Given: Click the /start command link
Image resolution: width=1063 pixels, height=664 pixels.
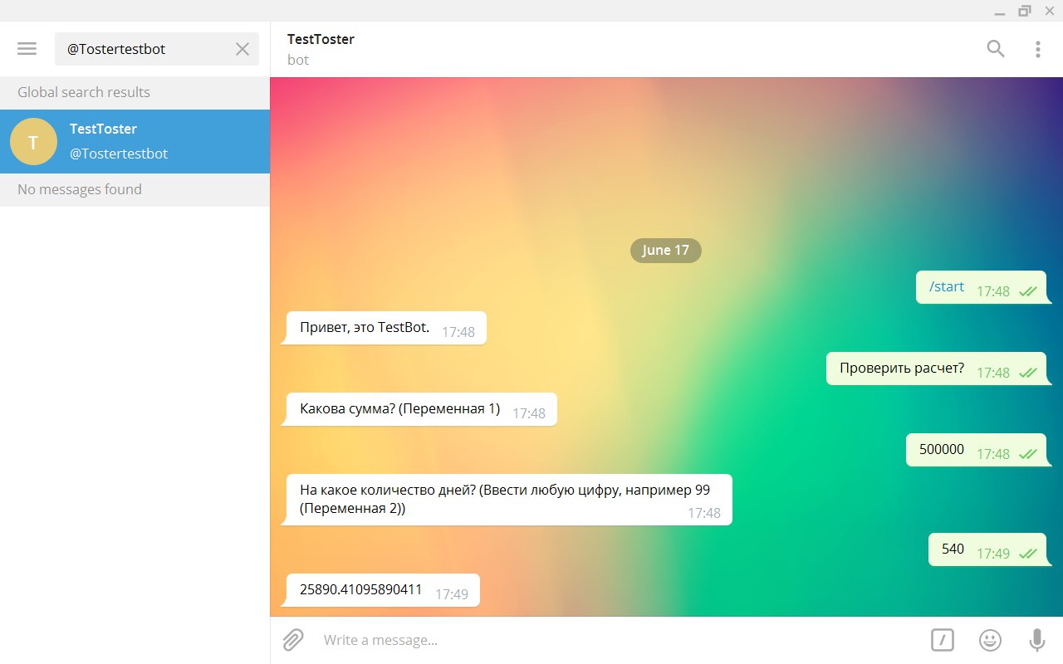Looking at the screenshot, I should [x=947, y=286].
